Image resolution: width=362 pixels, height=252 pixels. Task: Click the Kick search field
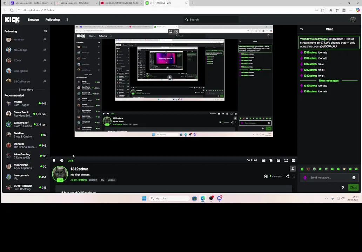pyautogui.click(x=211, y=20)
